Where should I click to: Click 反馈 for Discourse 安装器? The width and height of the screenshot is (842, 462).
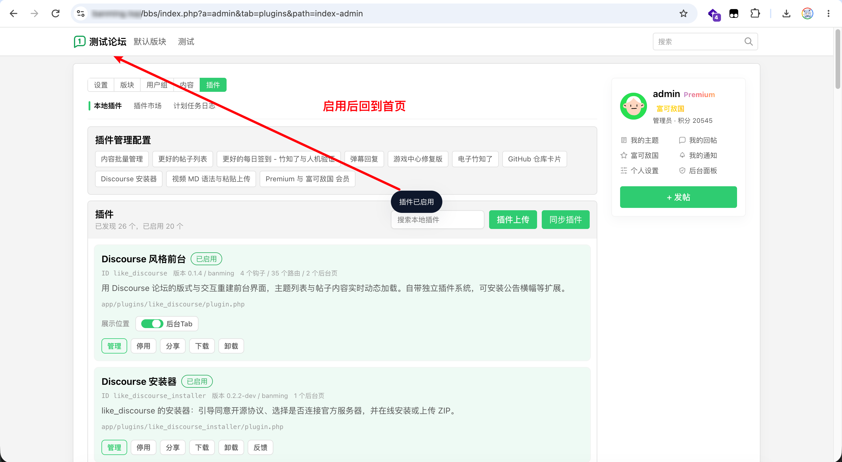[260, 447]
